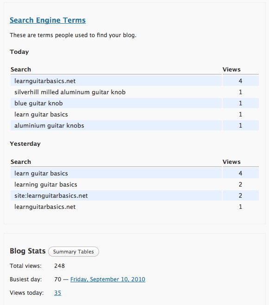Select the learnguitarbasics.net row under Today
This screenshot has height=305, width=269.
coord(135,81)
